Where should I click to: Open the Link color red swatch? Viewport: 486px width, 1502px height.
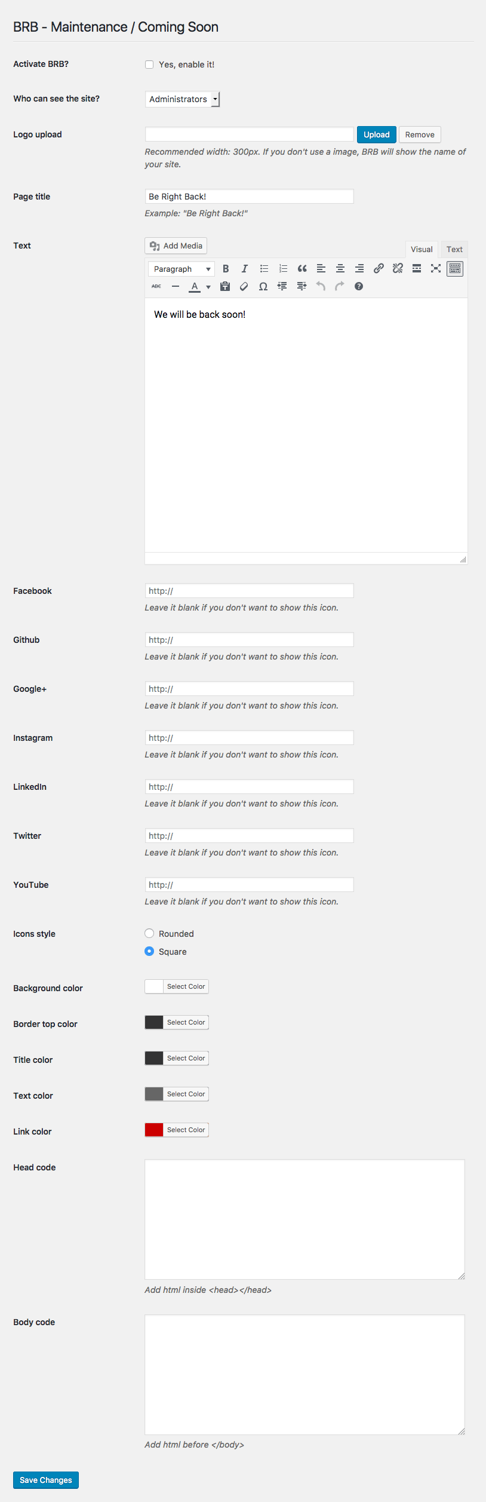tap(154, 1130)
